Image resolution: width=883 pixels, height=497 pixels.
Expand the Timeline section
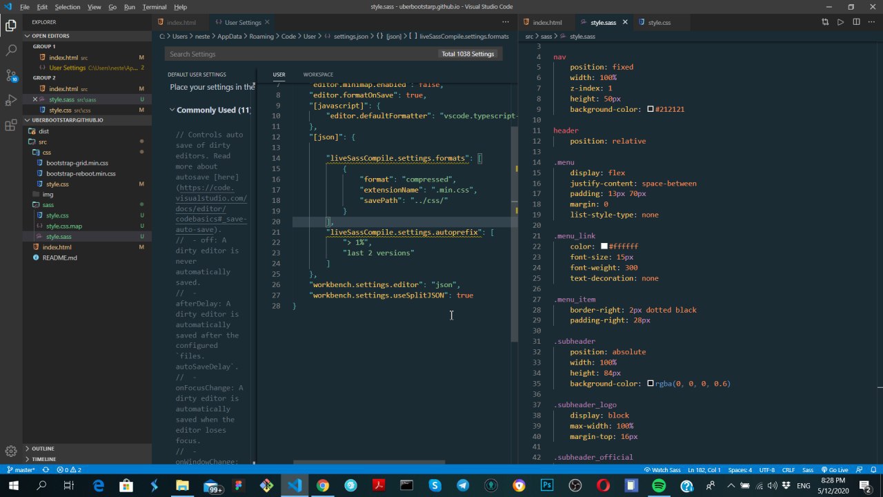point(88,459)
